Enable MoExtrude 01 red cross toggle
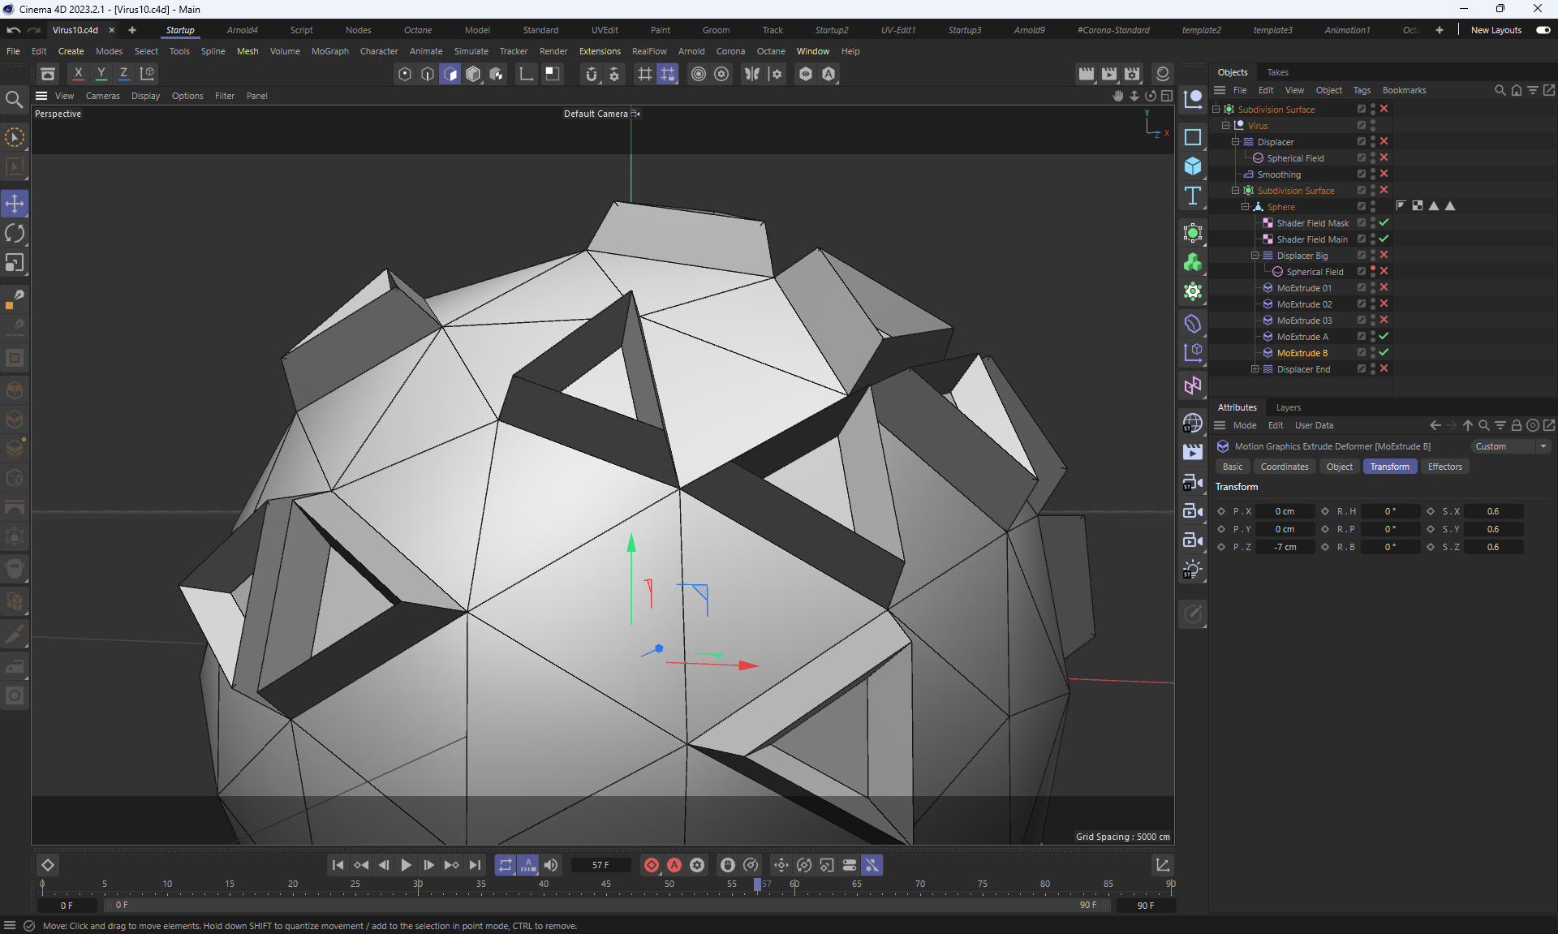This screenshot has width=1558, height=934. pos(1384,287)
